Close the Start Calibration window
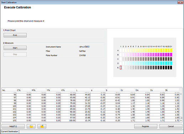The image size is (184, 134). coord(180,2)
